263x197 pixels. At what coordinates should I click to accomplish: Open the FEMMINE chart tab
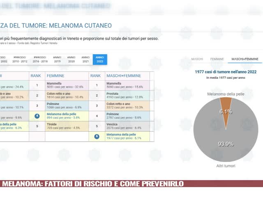217,59
